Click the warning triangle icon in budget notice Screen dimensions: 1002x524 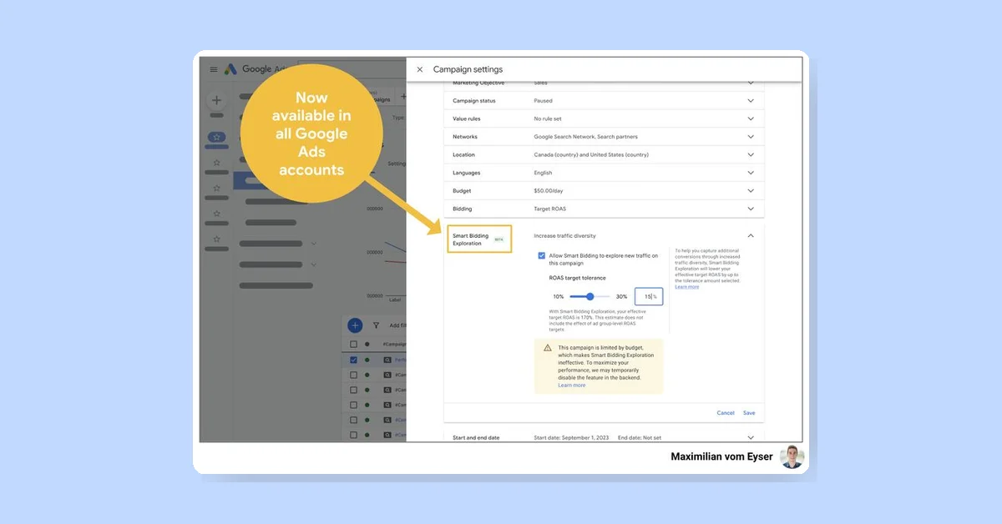(x=548, y=348)
